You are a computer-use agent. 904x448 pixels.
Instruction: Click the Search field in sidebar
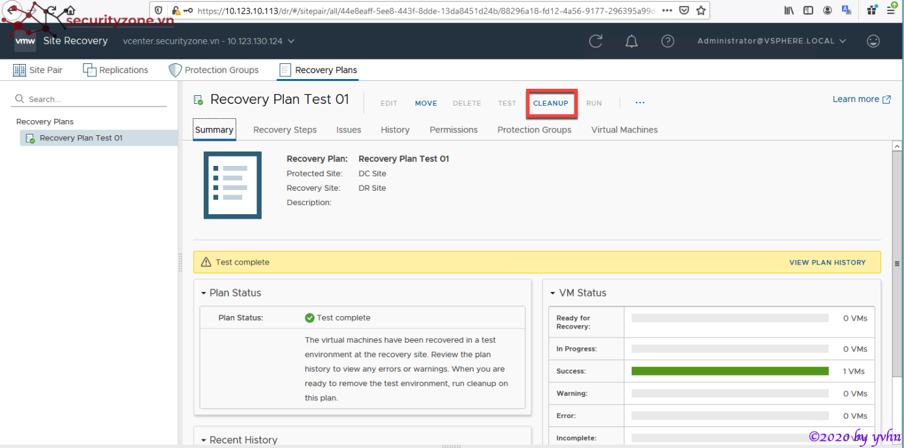point(89,99)
